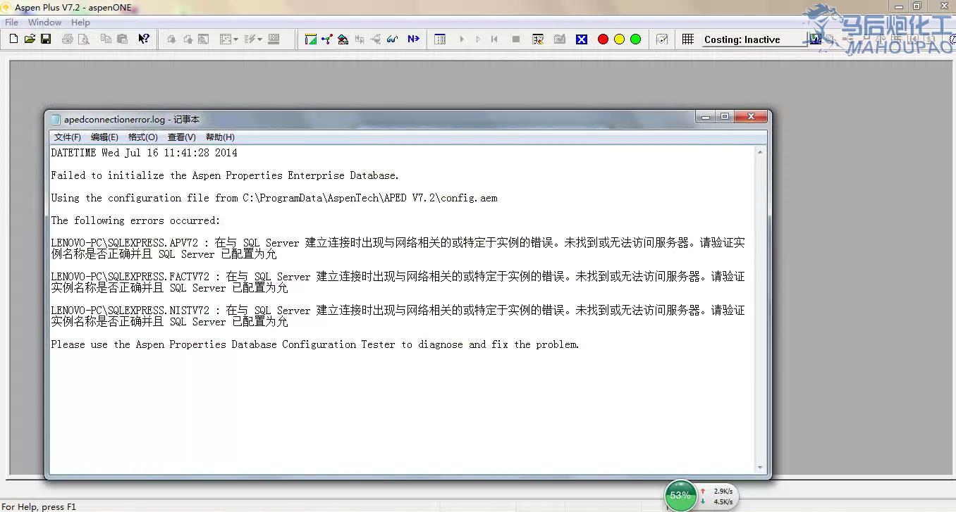Open Aspen Plus File menu

pos(12,23)
